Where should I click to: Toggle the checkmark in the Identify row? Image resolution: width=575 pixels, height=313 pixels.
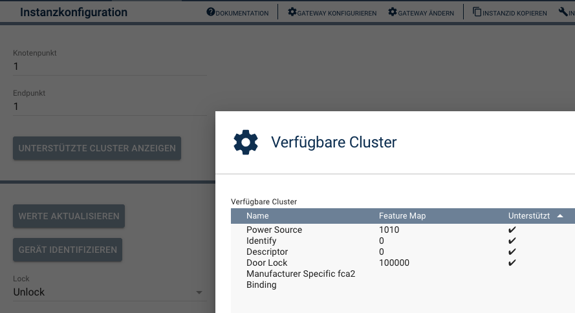click(512, 241)
